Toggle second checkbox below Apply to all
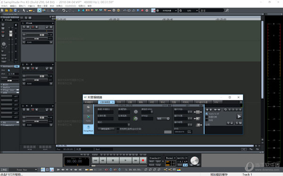 207,117
